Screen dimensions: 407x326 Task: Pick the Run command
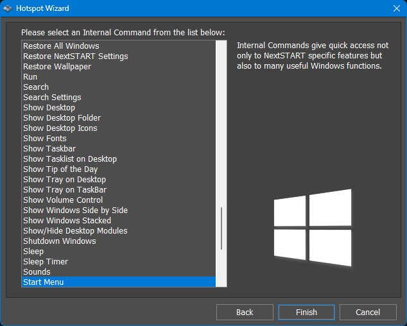point(119,77)
